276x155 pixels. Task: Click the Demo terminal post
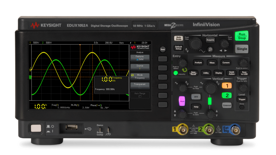pos(100,129)
